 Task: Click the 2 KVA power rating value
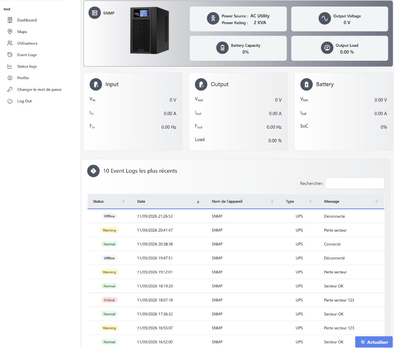(x=260, y=23)
